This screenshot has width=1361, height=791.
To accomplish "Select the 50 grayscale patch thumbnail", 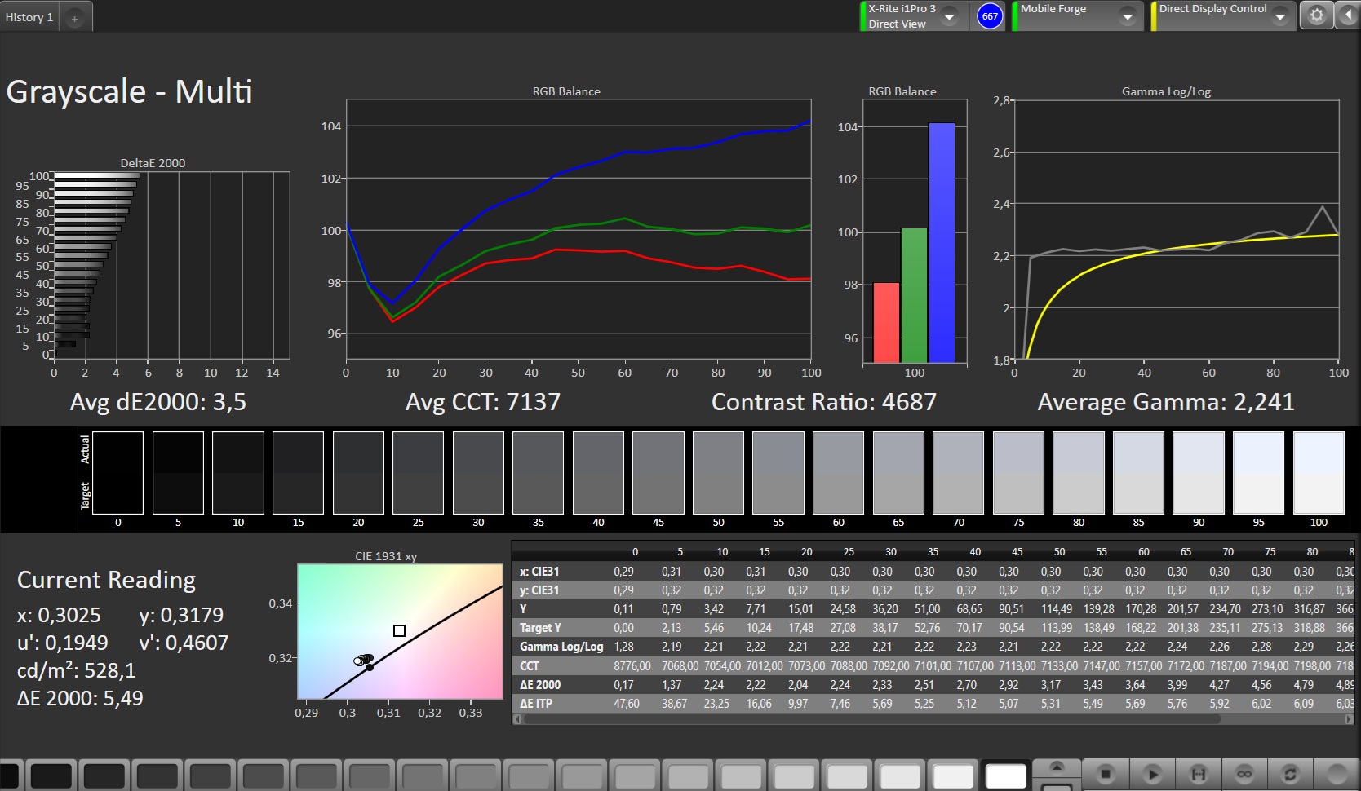I will (x=718, y=473).
